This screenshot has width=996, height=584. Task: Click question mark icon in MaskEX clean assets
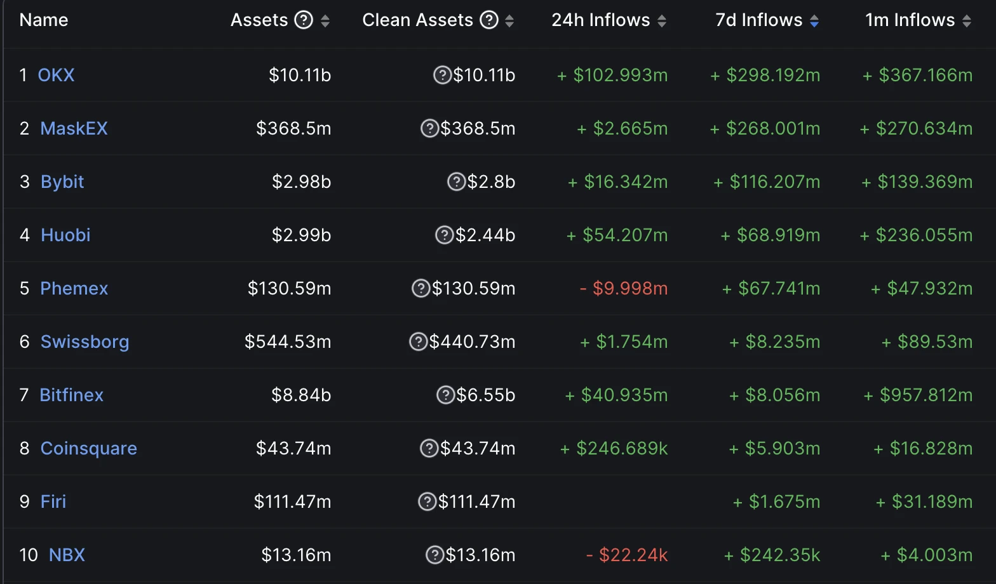pos(430,129)
